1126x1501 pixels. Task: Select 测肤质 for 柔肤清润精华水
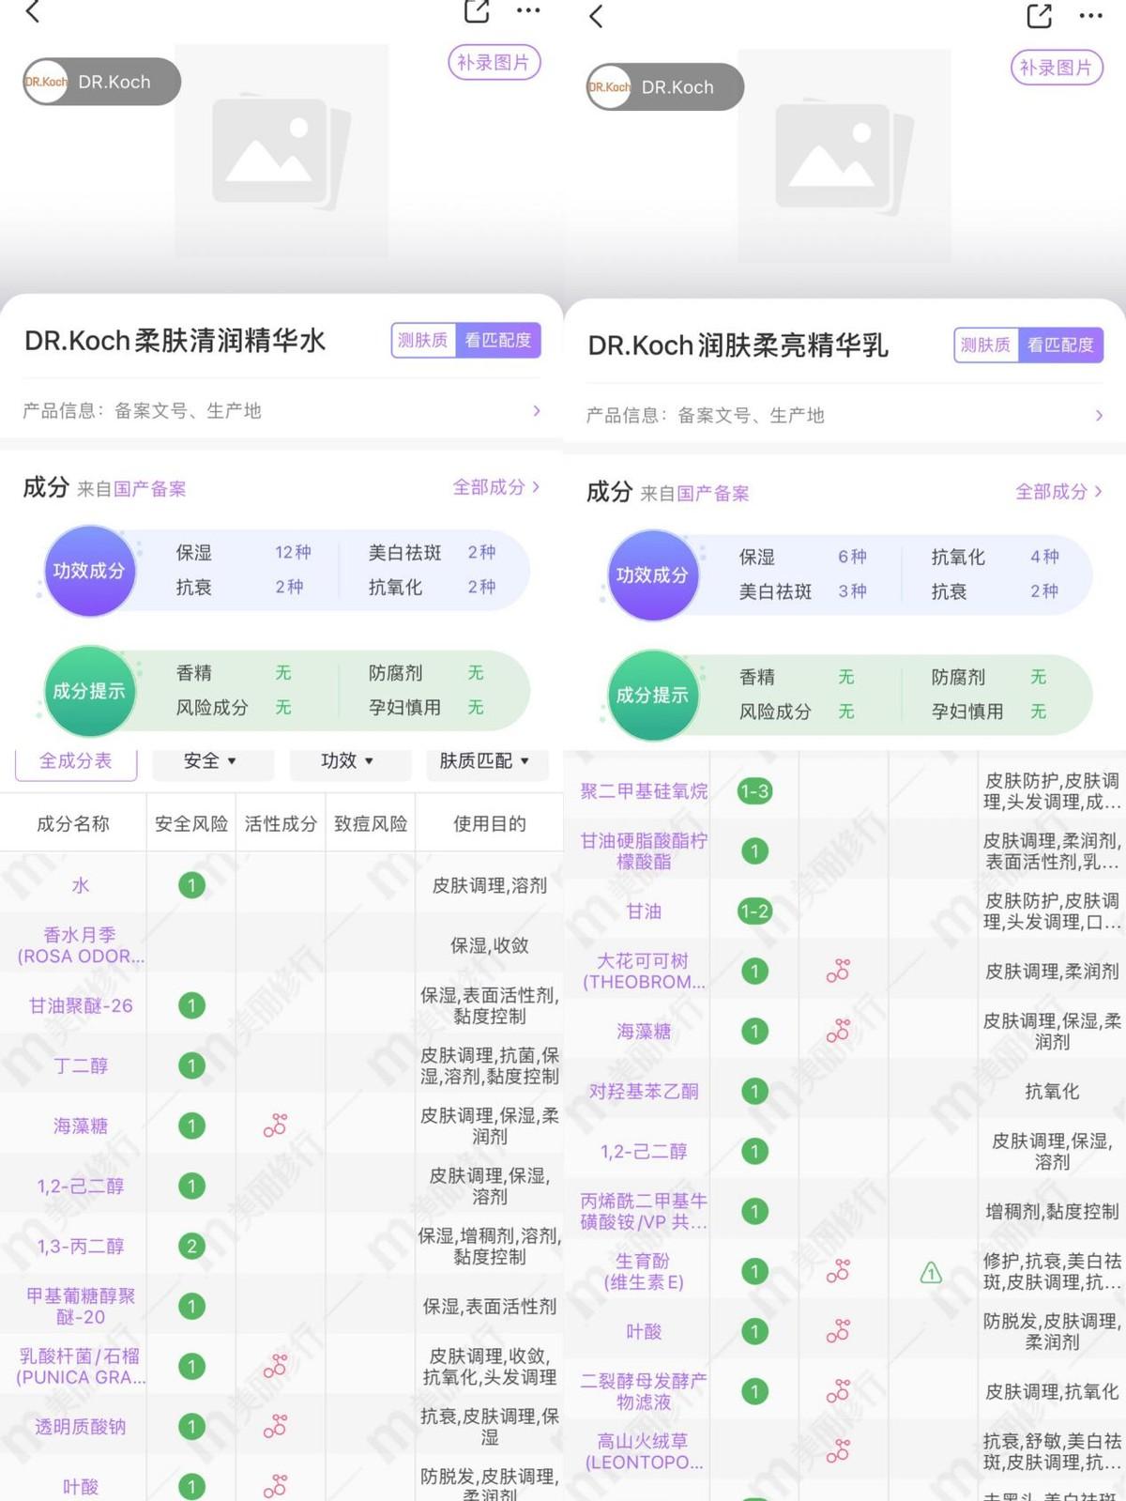click(x=423, y=340)
